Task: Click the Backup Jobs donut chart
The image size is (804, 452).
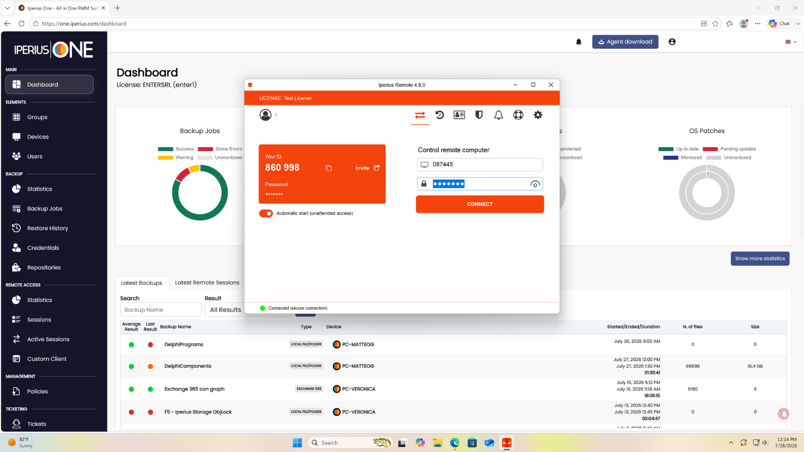Action: point(200,193)
